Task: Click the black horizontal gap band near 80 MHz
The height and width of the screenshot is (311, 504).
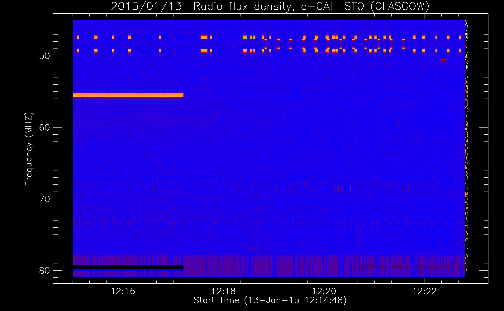Action: pyautogui.click(x=128, y=267)
